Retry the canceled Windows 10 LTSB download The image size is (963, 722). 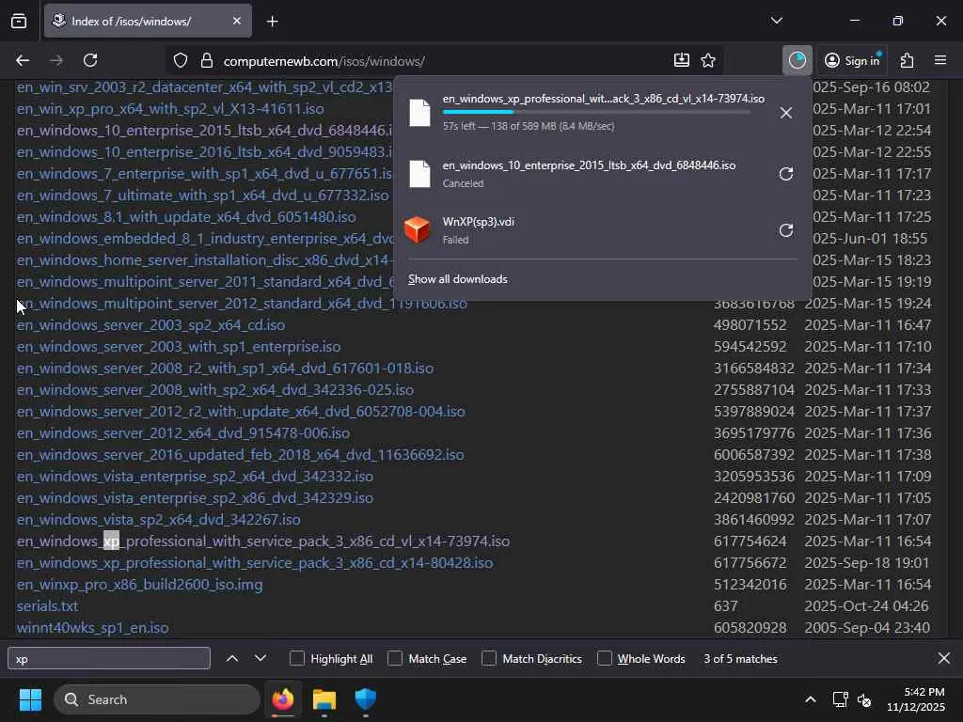(786, 174)
